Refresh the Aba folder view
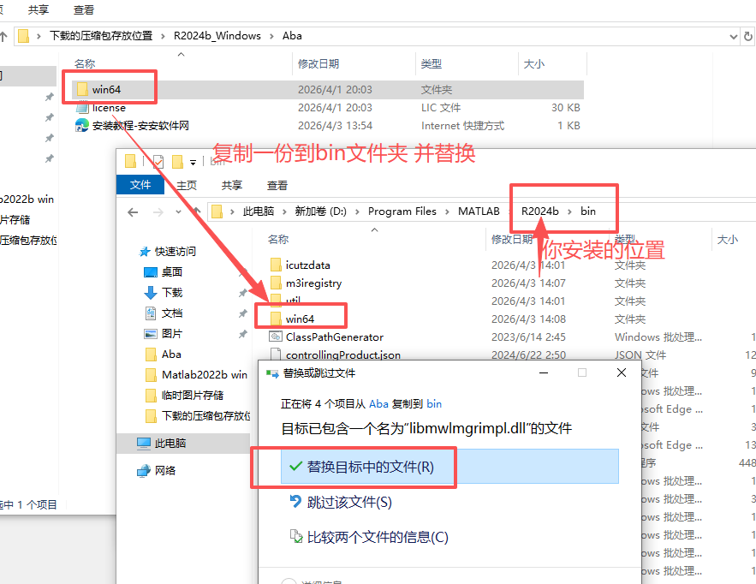756x584 pixels. [x=747, y=36]
